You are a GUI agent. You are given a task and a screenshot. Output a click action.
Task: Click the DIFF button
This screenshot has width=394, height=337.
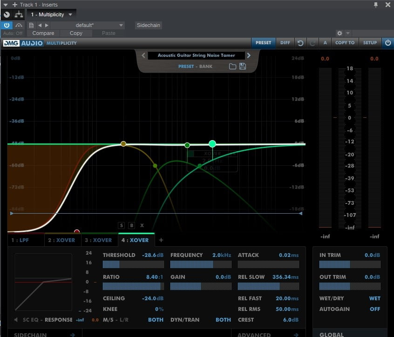pyautogui.click(x=285, y=43)
